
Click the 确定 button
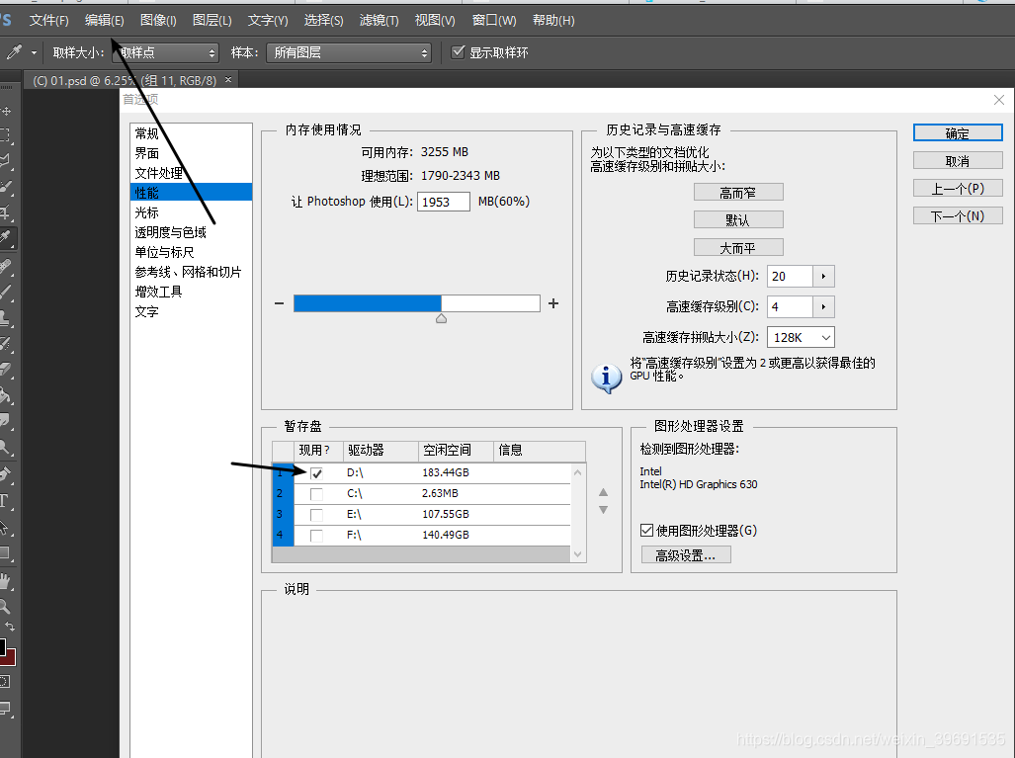(x=957, y=131)
